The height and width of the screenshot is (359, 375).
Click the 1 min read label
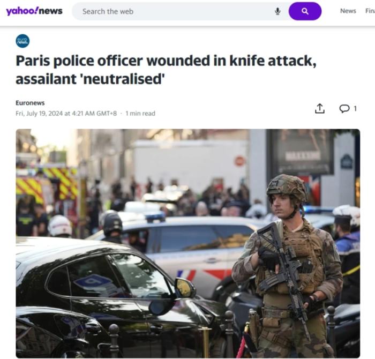pyautogui.click(x=140, y=114)
